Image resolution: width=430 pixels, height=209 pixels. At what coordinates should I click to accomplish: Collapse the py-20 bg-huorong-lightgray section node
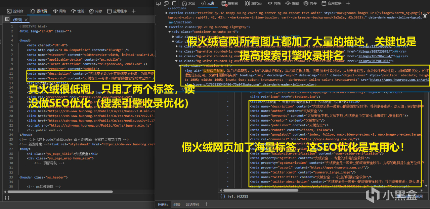click(x=166, y=27)
